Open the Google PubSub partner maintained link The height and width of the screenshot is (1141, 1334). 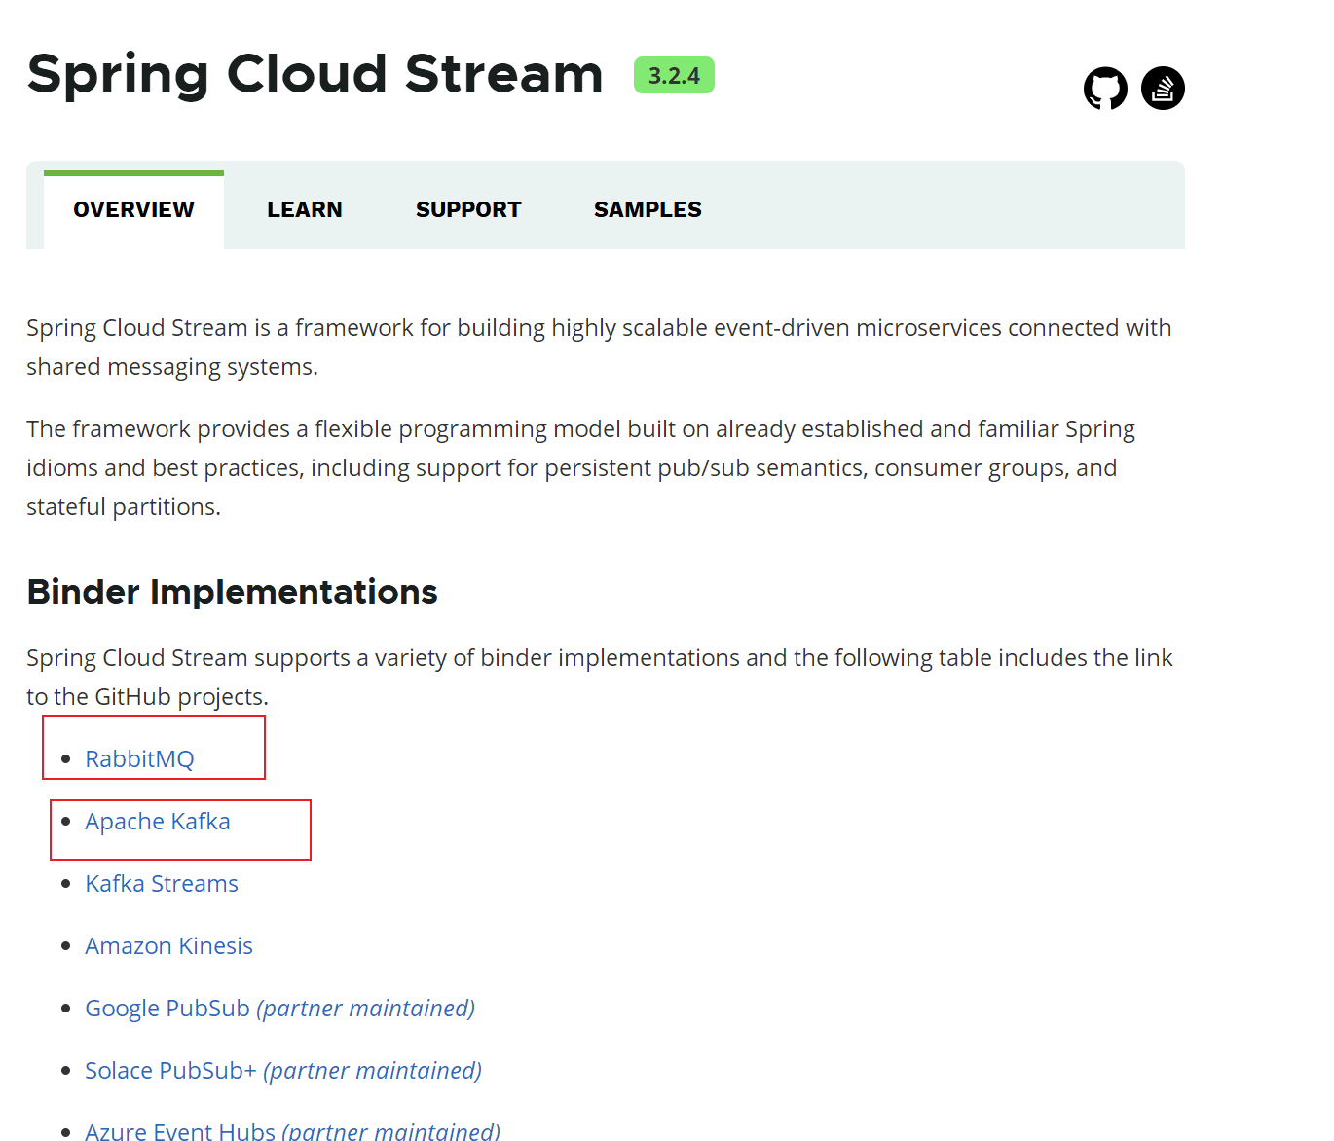pyautogui.click(x=279, y=1009)
